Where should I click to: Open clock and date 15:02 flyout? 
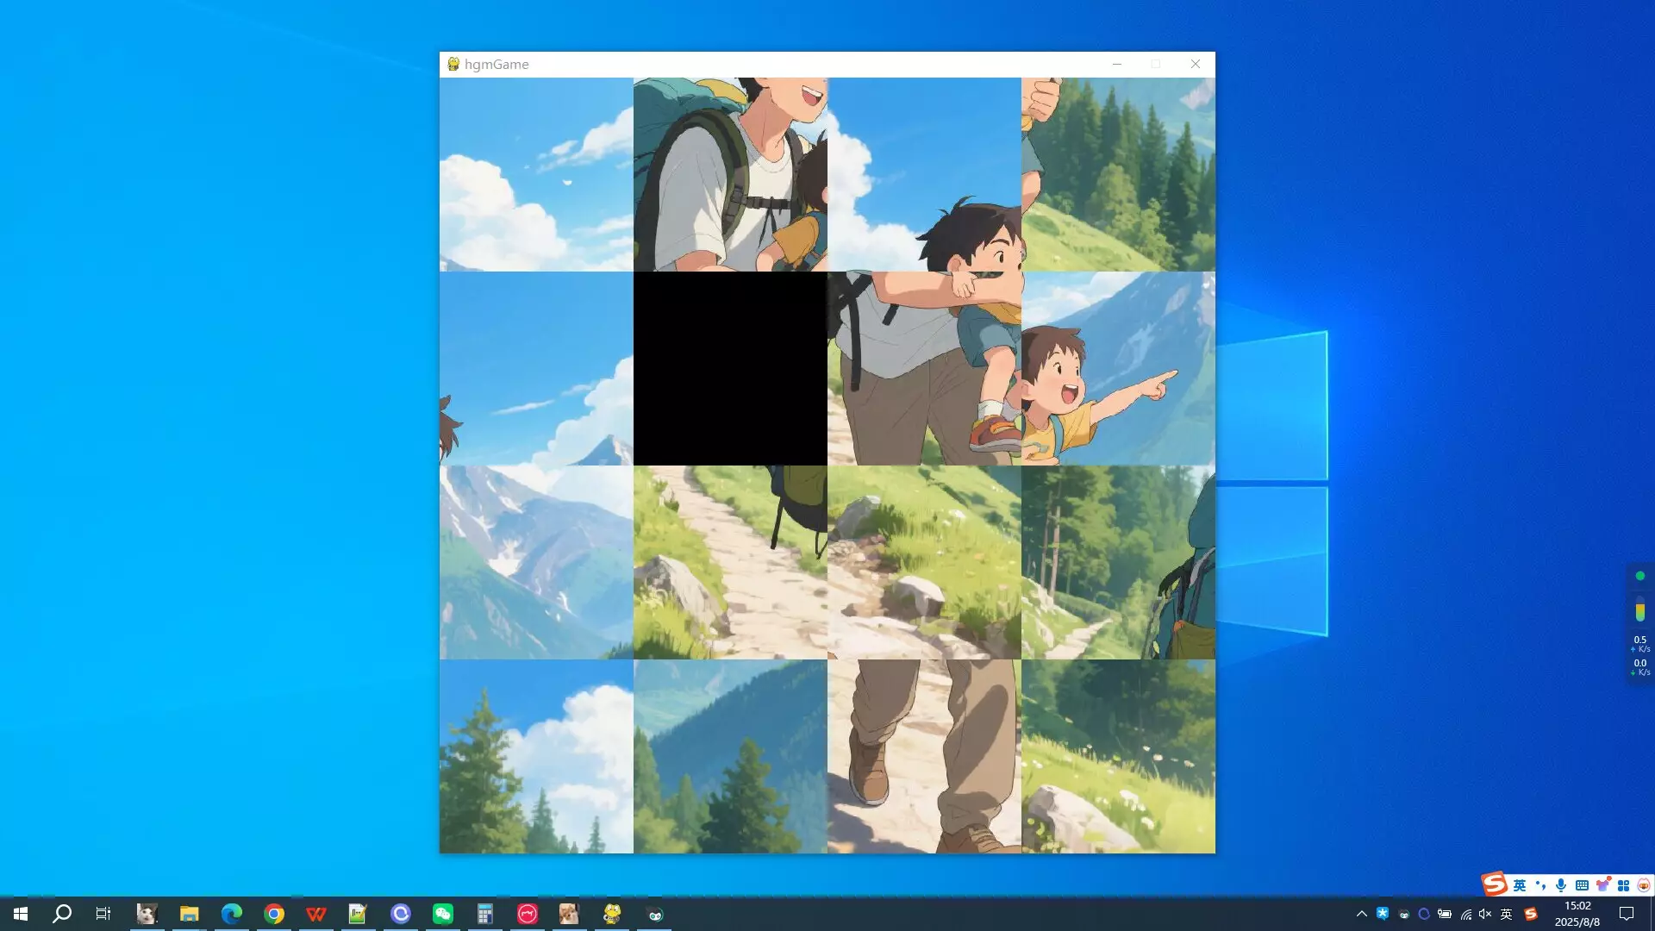(x=1577, y=914)
